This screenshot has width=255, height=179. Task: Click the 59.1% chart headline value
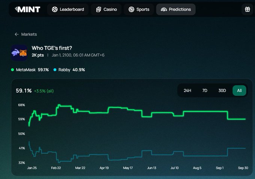(x=24, y=91)
